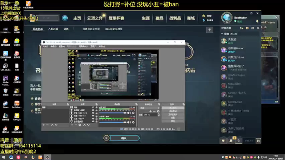This screenshot has height=160, width=285.
Task: Pop out the OBS Scenes (场景) dock panel
Action: [68, 104]
